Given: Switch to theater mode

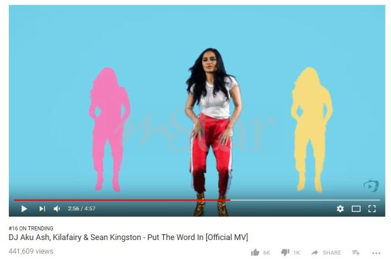Looking at the screenshot, I should click(x=356, y=208).
